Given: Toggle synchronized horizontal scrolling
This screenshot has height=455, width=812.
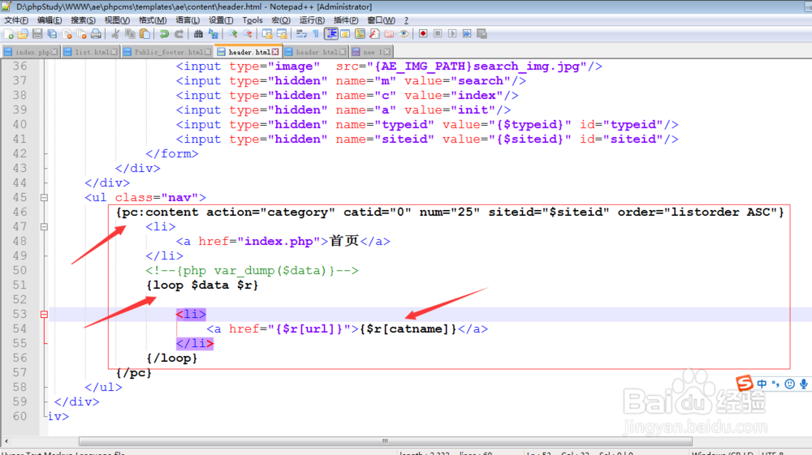Looking at the screenshot, I should coord(282,33).
